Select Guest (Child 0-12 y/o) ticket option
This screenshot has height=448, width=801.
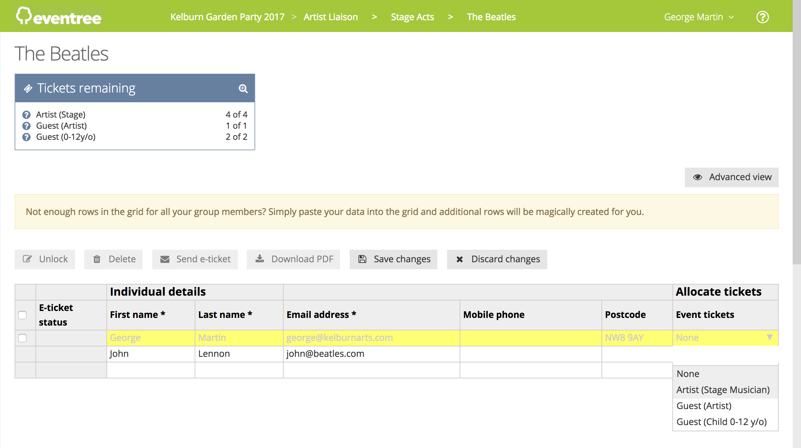tap(726, 422)
